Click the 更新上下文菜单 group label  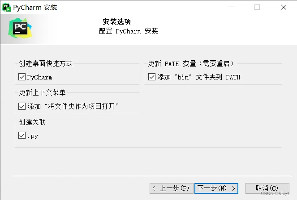tap(42, 92)
